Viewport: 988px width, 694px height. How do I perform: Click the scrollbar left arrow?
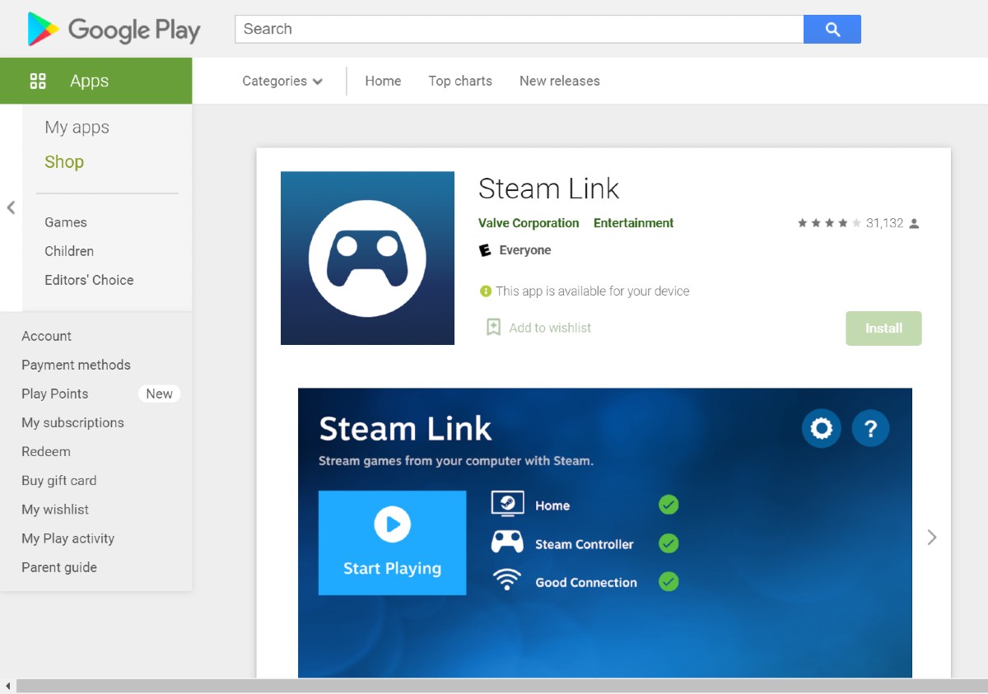pyautogui.click(x=7, y=686)
